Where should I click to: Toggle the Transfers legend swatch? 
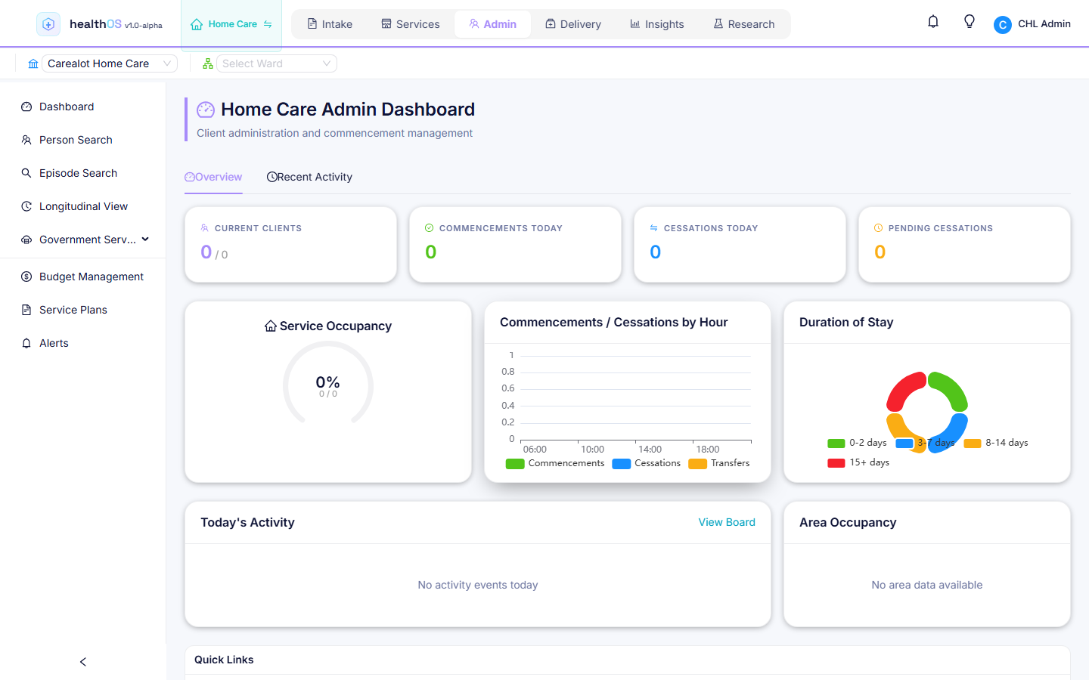[x=698, y=464]
